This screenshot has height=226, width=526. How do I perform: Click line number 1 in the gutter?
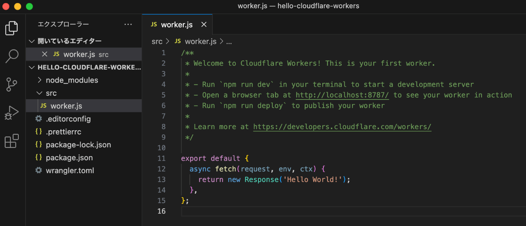pos(163,53)
